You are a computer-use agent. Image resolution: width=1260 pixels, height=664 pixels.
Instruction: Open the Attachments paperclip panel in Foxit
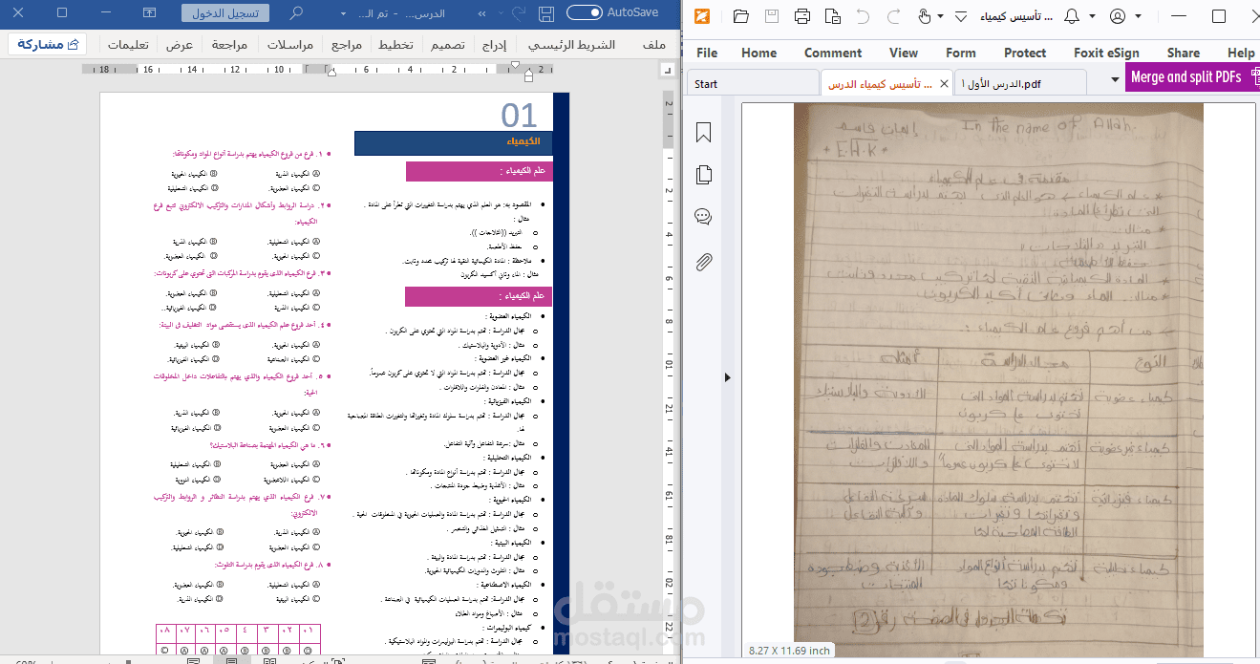tap(702, 256)
